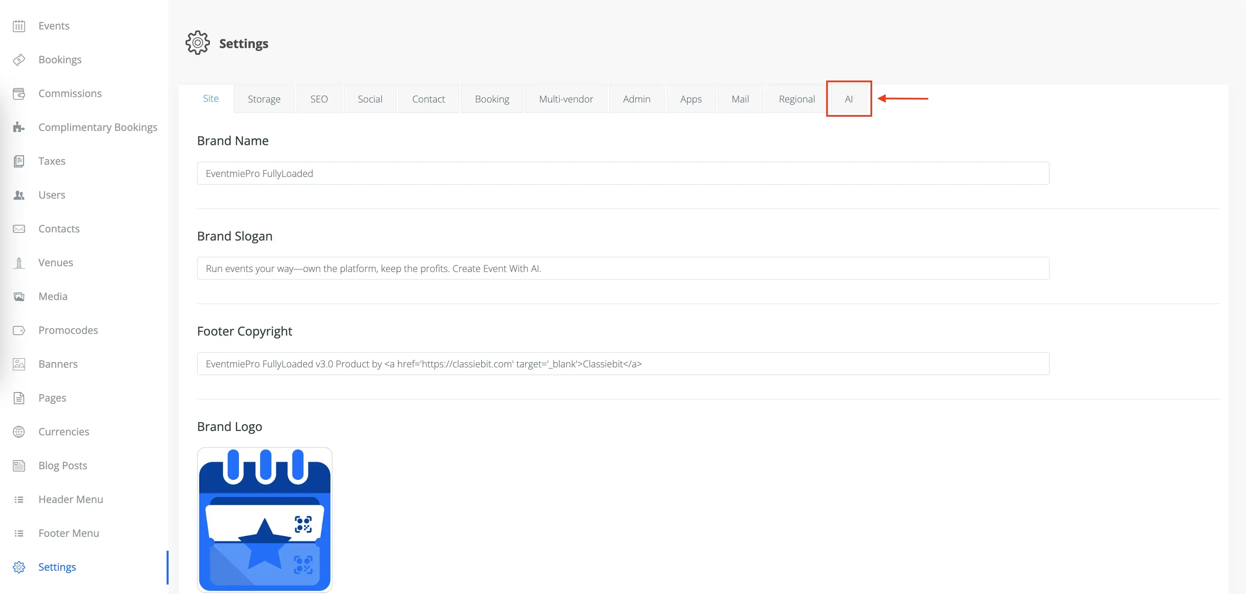Image resolution: width=1246 pixels, height=594 pixels.
Task: Switch to the Multi-vendor tab
Action: coord(566,98)
